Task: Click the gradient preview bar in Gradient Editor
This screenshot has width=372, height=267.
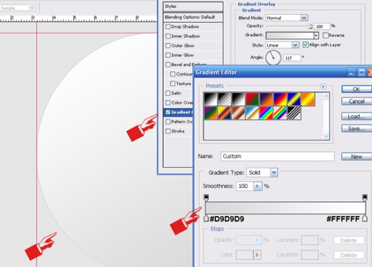Action: pyautogui.click(x=285, y=208)
